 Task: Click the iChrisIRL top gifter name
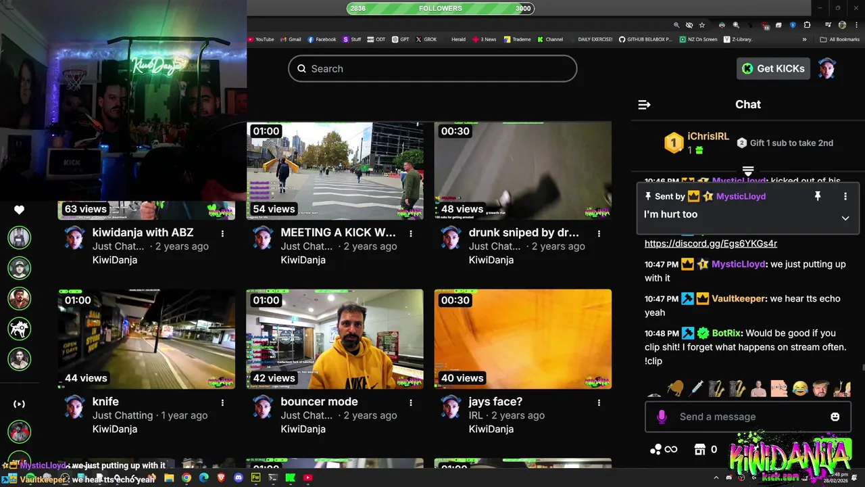tap(708, 136)
